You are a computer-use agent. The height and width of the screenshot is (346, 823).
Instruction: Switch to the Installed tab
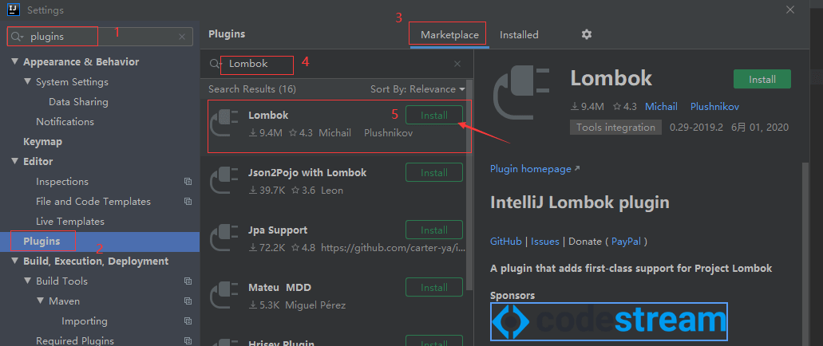tap(519, 35)
